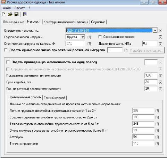Minimize the Расчет дорожной одежды window
This screenshot has height=158, width=167.
coord(144,2)
